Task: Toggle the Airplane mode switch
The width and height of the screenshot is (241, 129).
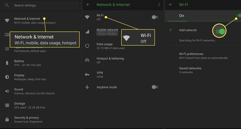Action: click(155, 87)
